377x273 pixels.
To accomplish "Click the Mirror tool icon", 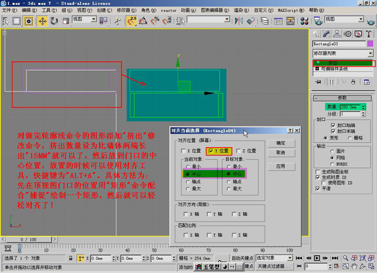I will (x=239, y=21).
